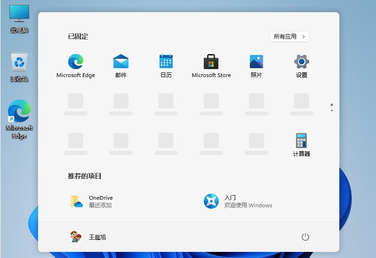The width and height of the screenshot is (376, 258).
Task: Click the 已固定 pinned heading
Action: [x=78, y=36]
